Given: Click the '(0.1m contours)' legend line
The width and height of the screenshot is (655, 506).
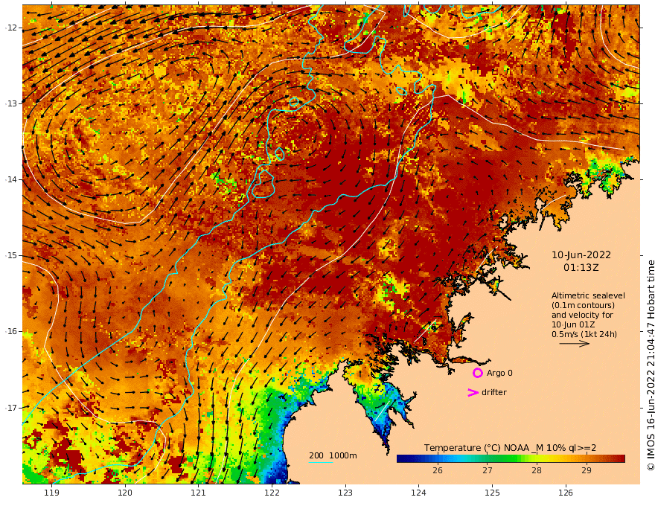Looking at the screenshot, I should tap(583, 305).
